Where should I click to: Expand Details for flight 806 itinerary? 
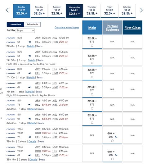coord(32,60)
